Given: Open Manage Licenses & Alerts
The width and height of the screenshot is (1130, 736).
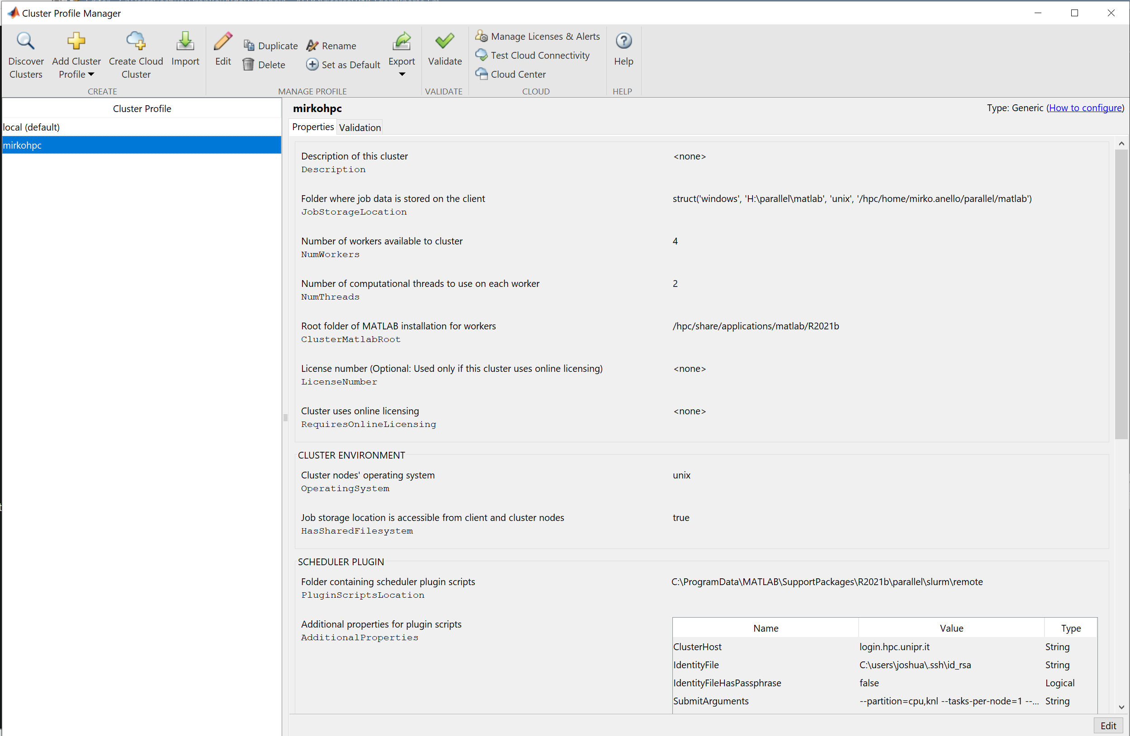Looking at the screenshot, I should pyautogui.click(x=538, y=37).
